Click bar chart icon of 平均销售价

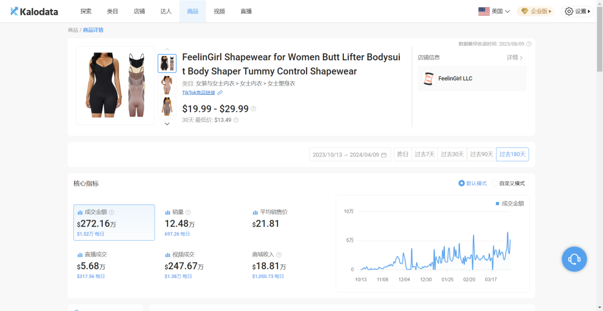pos(255,212)
